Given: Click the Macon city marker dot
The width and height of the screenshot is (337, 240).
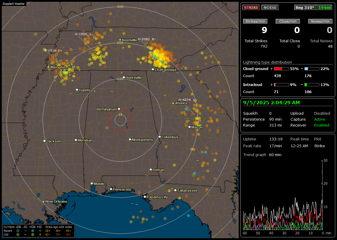Looking at the screenshot, I should coord(189,127).
